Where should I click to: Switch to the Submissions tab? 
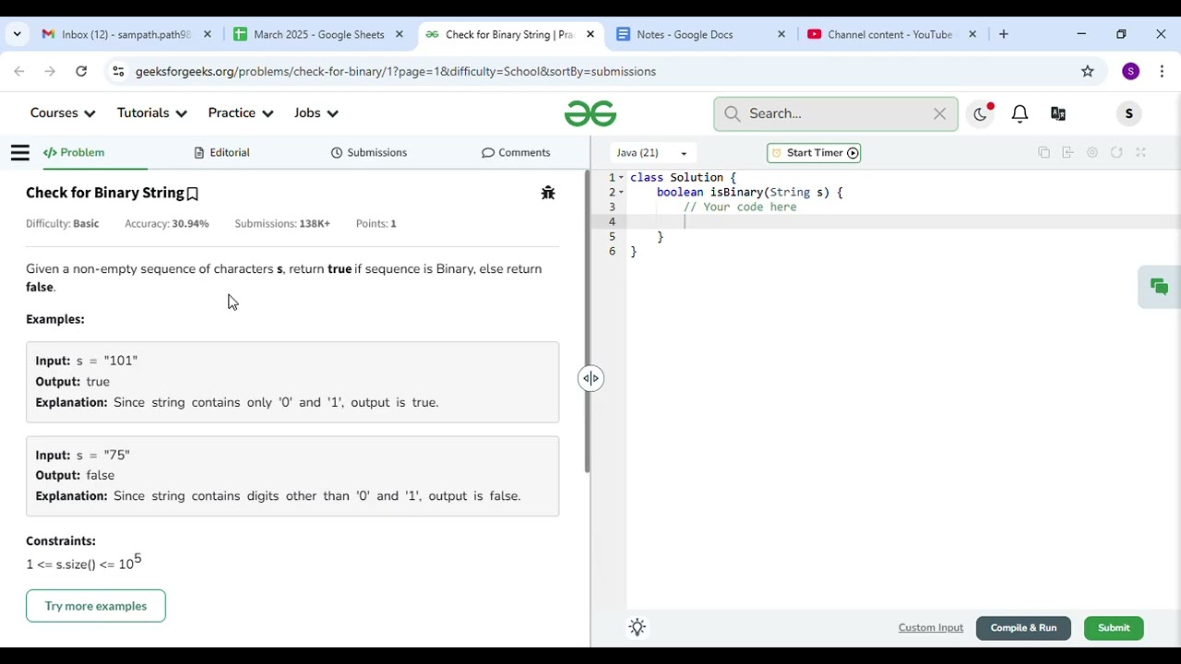[369, 153]
